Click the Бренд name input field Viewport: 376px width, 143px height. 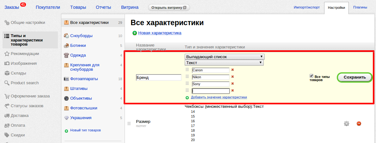(x=158, y=77)
